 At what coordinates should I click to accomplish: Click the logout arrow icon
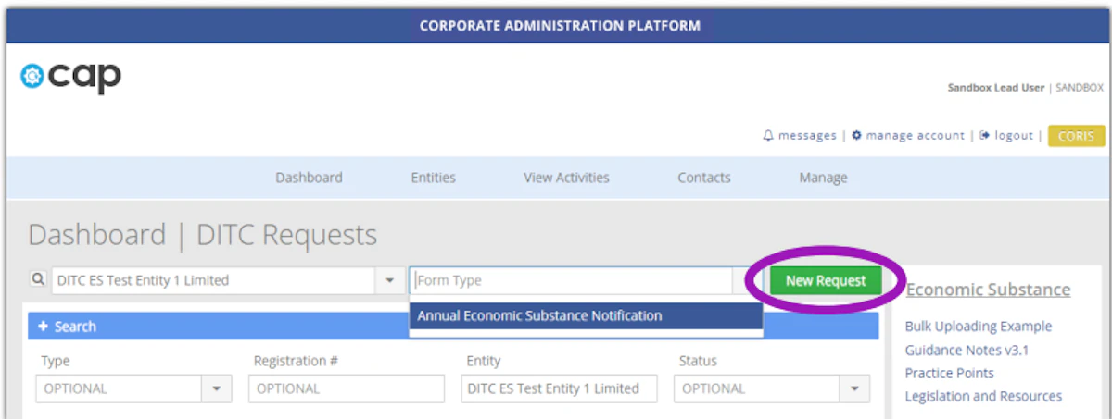pos(985,136)
